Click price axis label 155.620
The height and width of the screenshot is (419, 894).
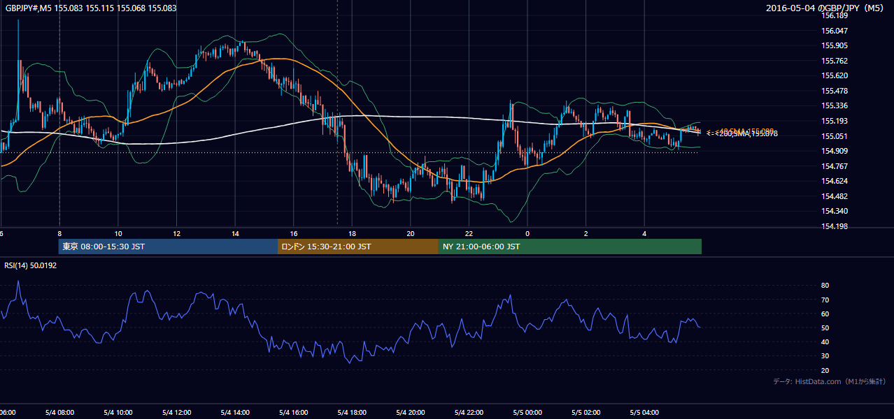[835, 76]
